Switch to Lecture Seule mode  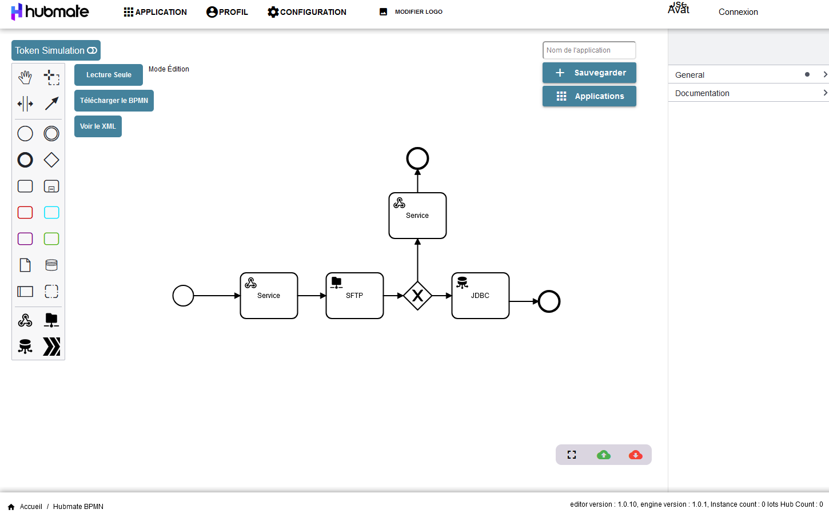[x=109, y=75]
